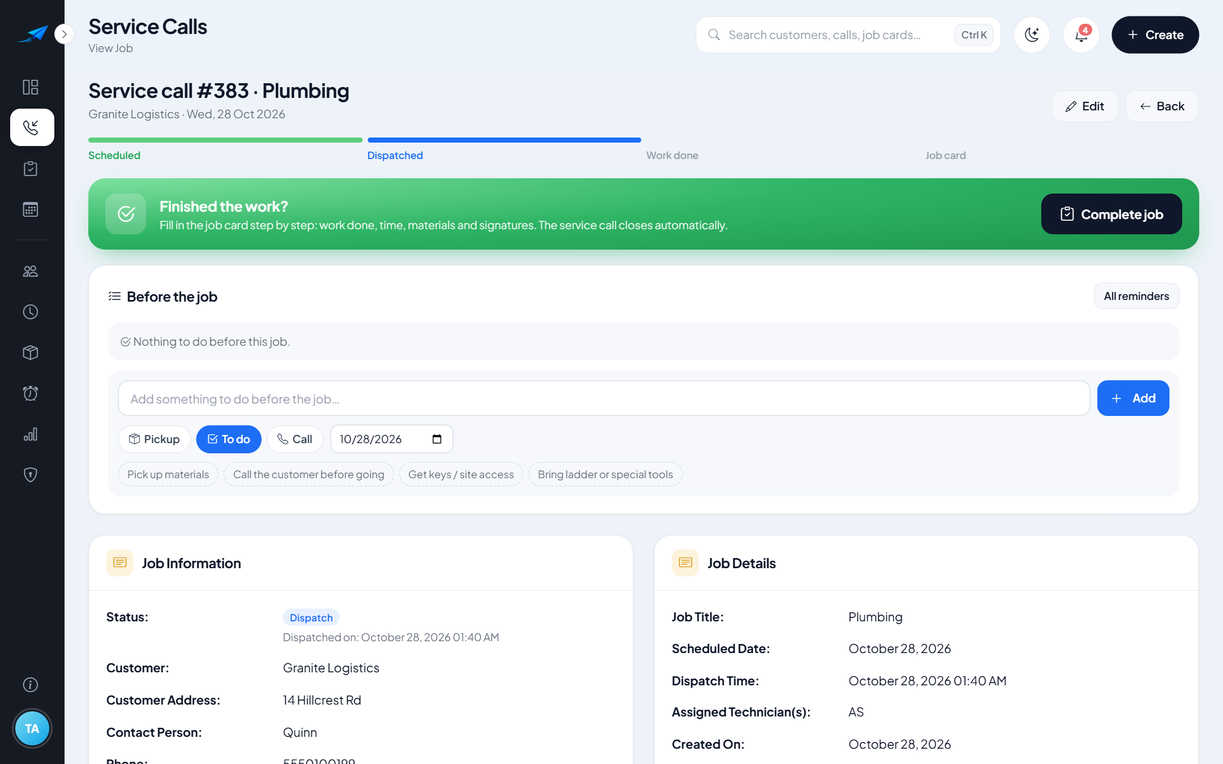
Task: Toggle dark mode with moon icon
Action: click(x=1032, y=35)
